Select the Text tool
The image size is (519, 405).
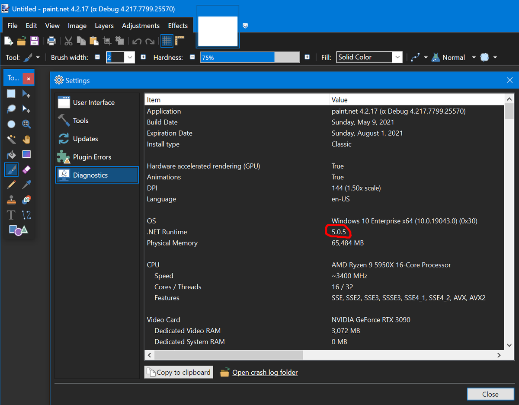pos(11,215)
